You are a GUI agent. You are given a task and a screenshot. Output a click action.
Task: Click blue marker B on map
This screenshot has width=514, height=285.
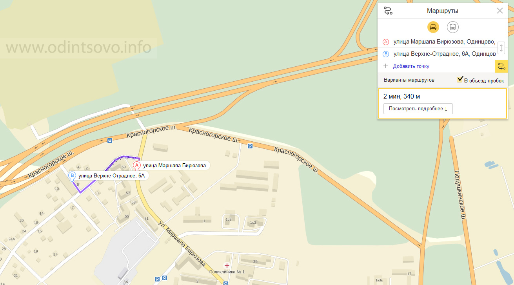click(x=72, y=176)
